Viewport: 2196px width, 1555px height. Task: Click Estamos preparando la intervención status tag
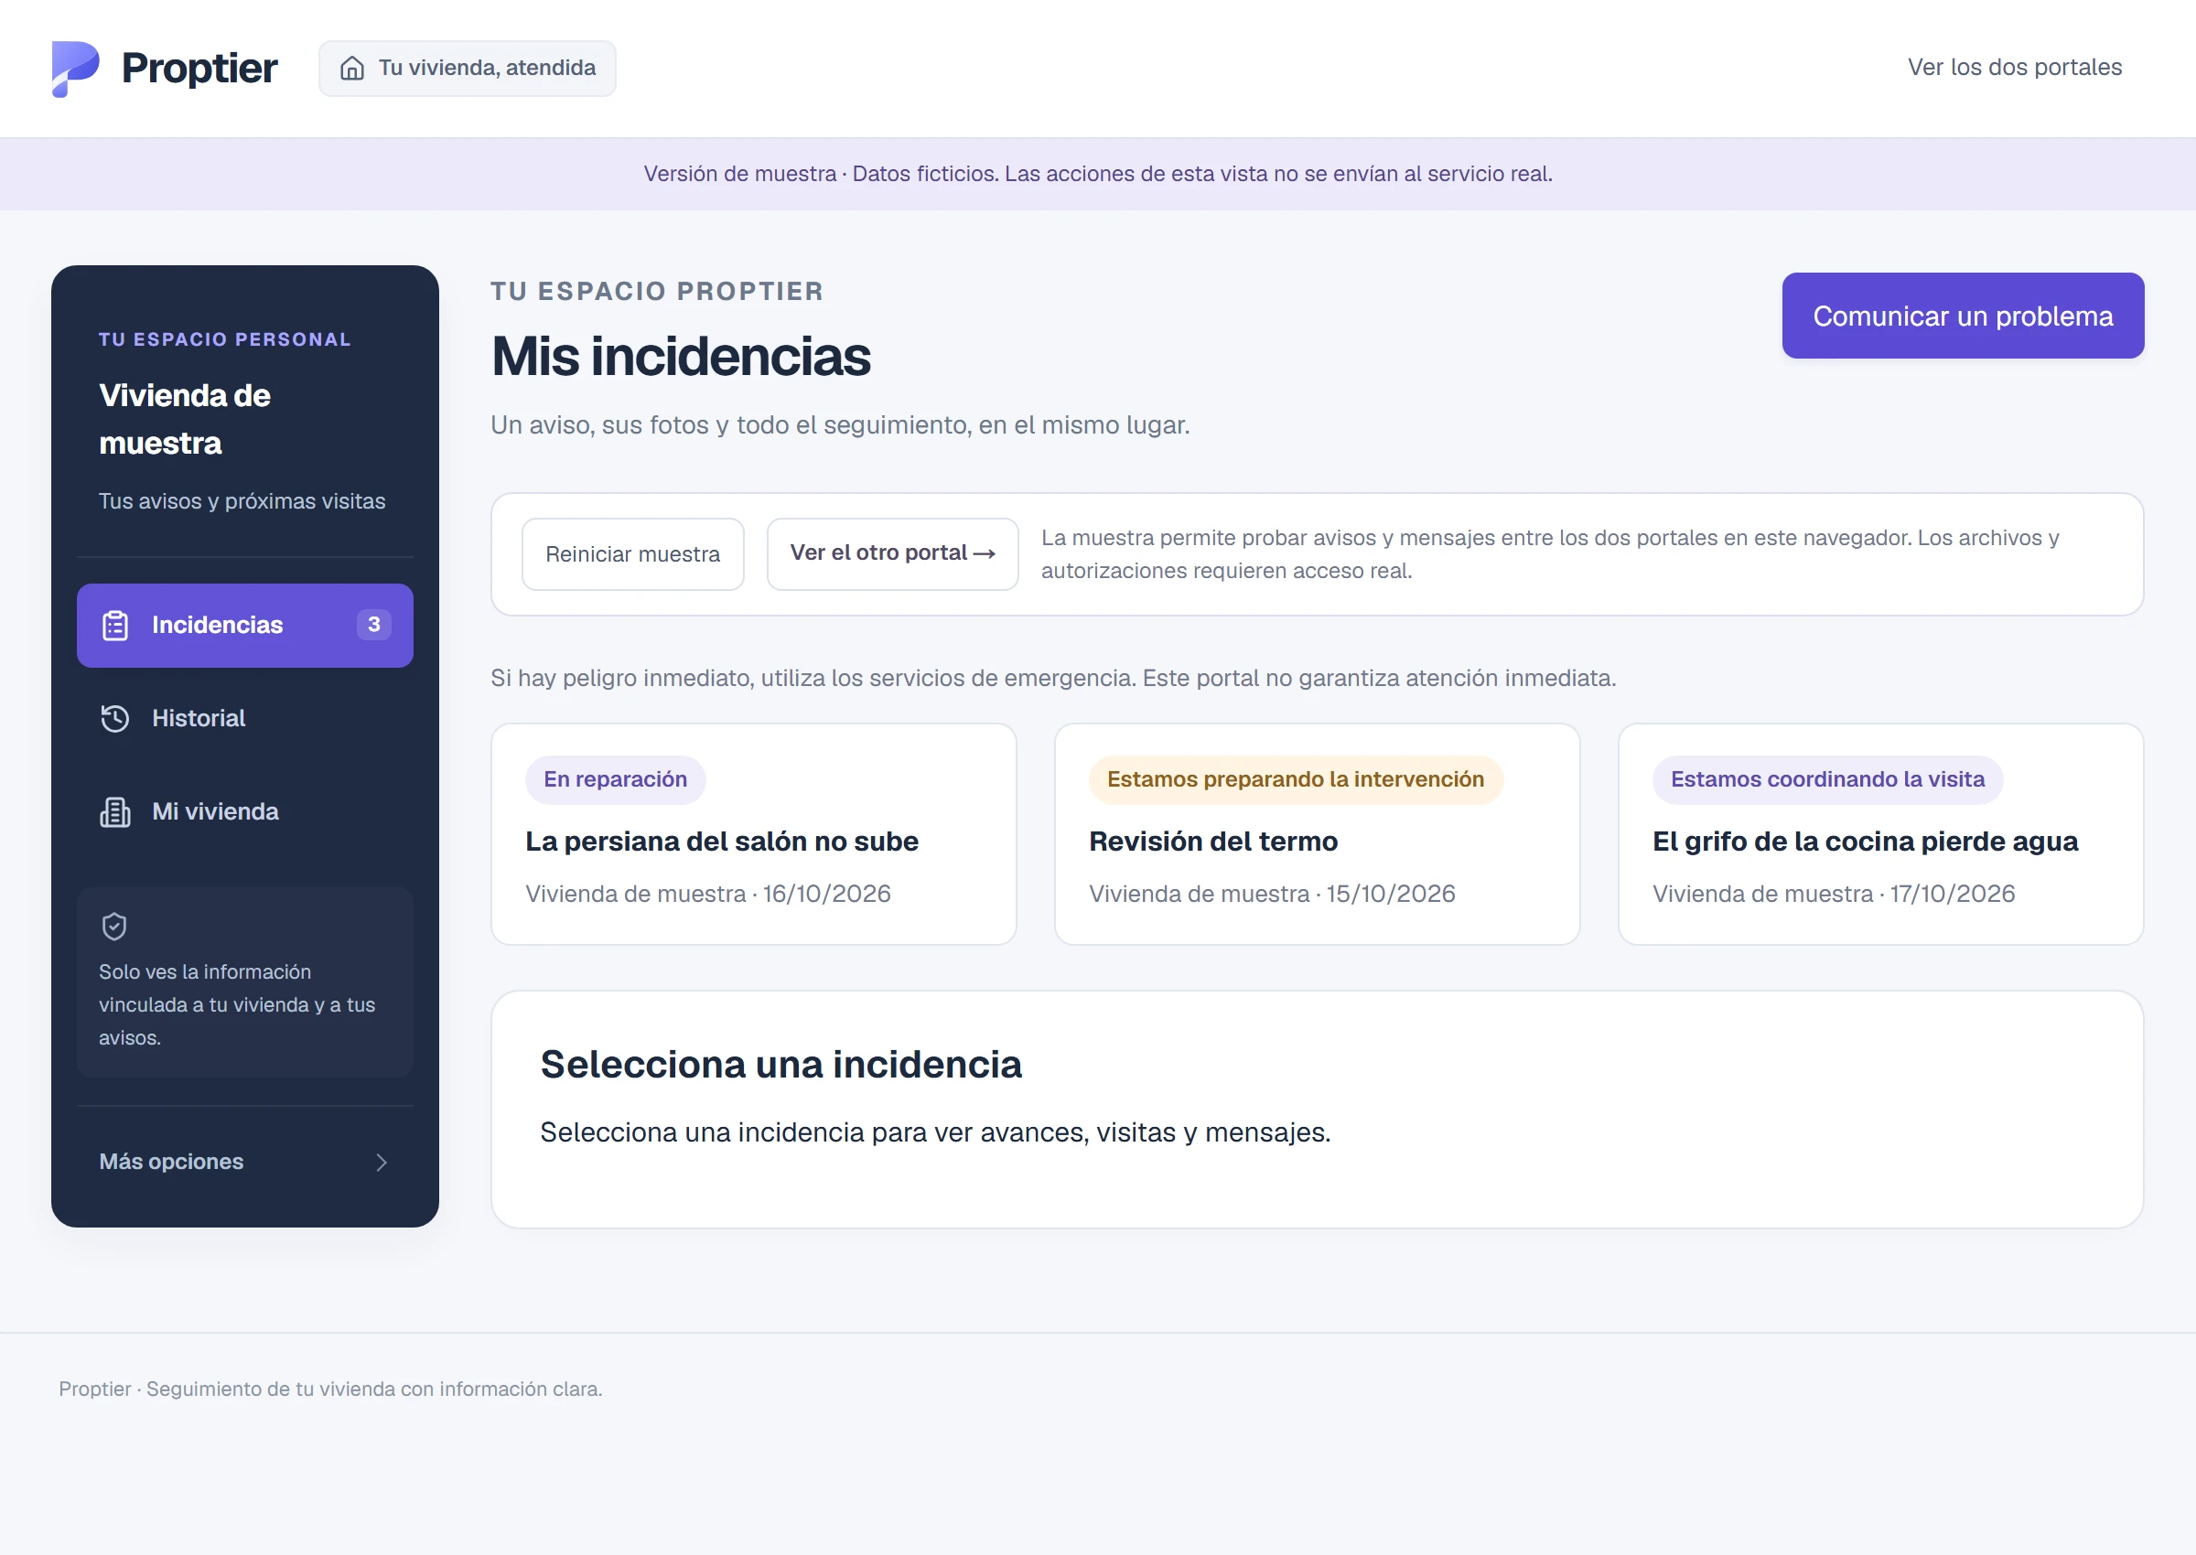click(1296, 779)
